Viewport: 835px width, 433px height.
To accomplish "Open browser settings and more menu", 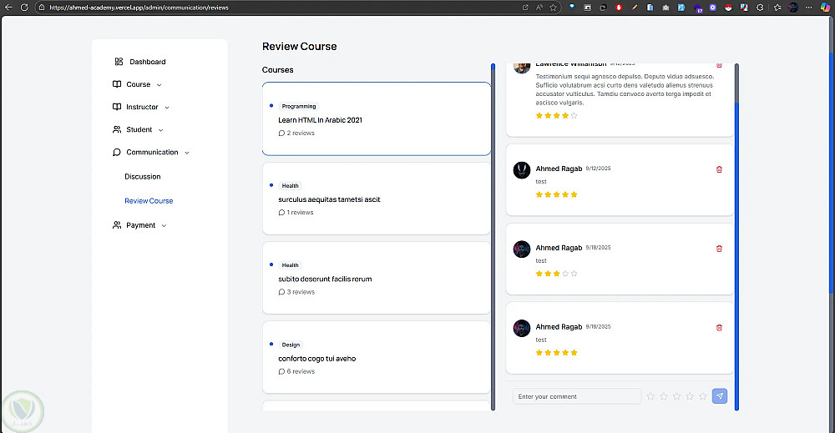I will pyautogui.click(x=809, y=8).
